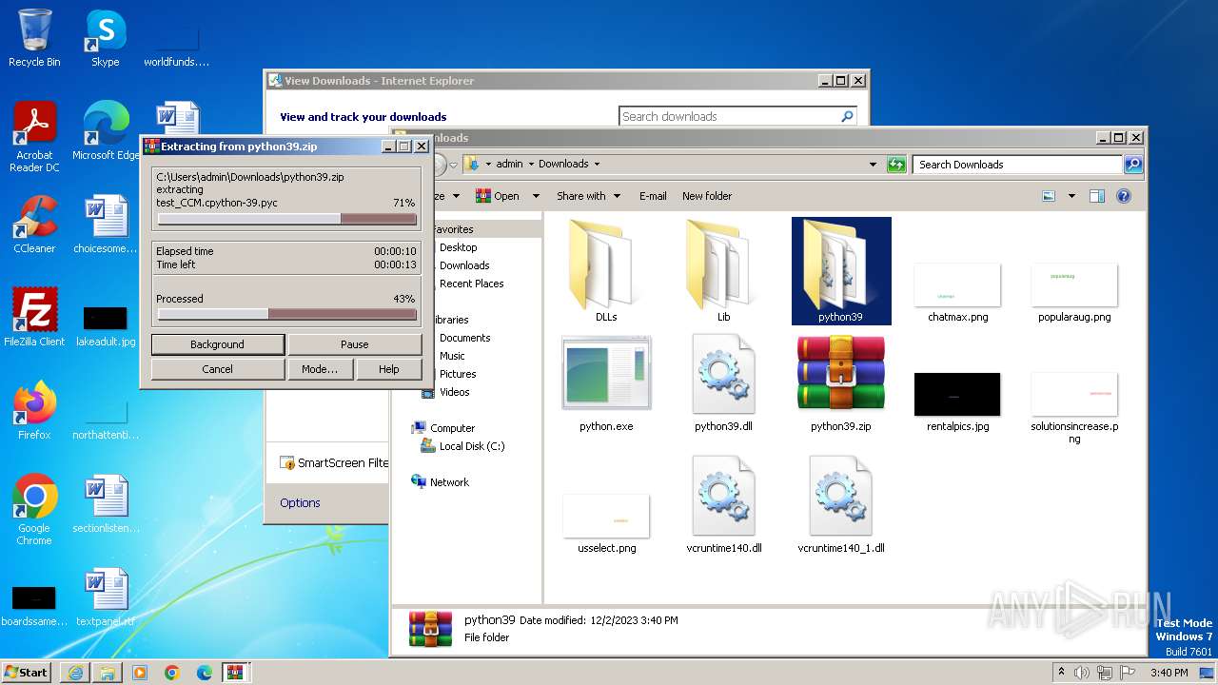Launch Microsoft Edge desktop shortcut

pos(106,131)
